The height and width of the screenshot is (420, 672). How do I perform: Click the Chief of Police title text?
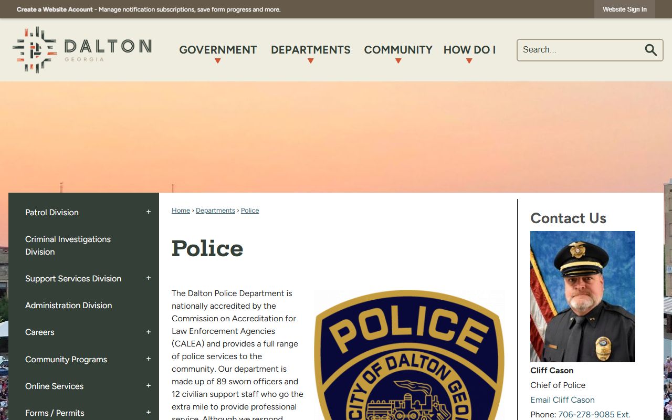pos(558,385)
